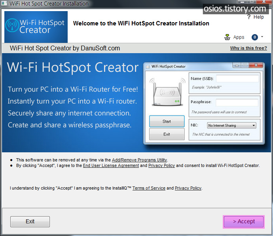Open the InstallIQ Privacy Policy link

[188, 188]
